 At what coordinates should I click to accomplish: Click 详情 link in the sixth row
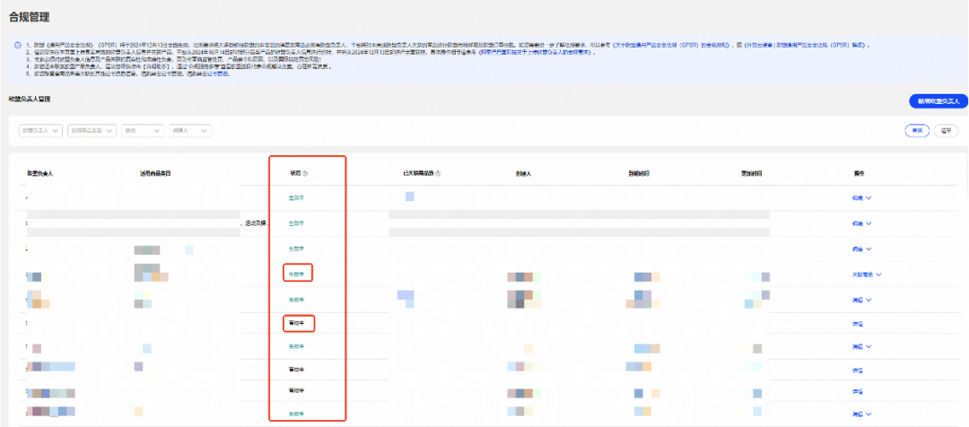tap(857, 323)
